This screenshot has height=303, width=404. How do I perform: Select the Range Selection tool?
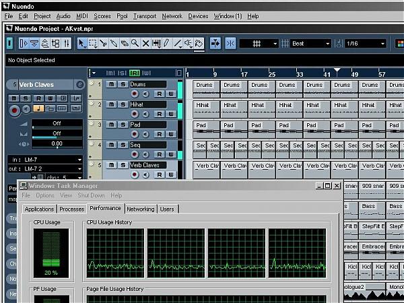(92, 43)
